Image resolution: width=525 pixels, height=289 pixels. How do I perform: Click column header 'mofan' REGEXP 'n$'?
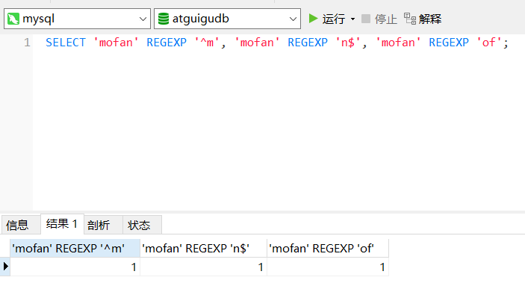pos(204,248)
